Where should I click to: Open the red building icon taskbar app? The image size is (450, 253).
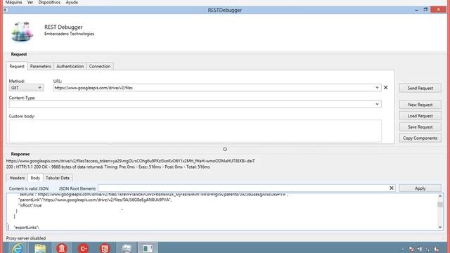(62, 248)
